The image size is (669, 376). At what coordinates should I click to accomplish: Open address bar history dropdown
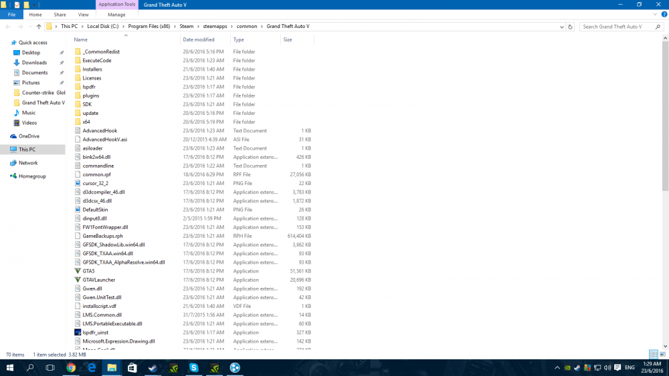click(561, 27)
